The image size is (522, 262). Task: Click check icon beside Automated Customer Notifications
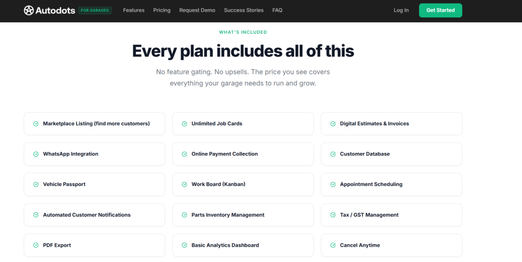(36, 215)
